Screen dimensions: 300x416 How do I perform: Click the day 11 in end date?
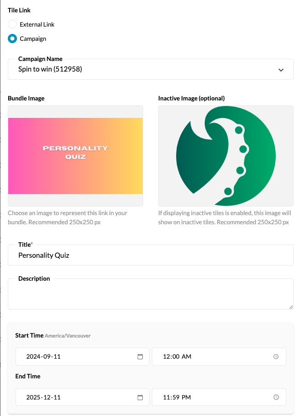(57, 398)
